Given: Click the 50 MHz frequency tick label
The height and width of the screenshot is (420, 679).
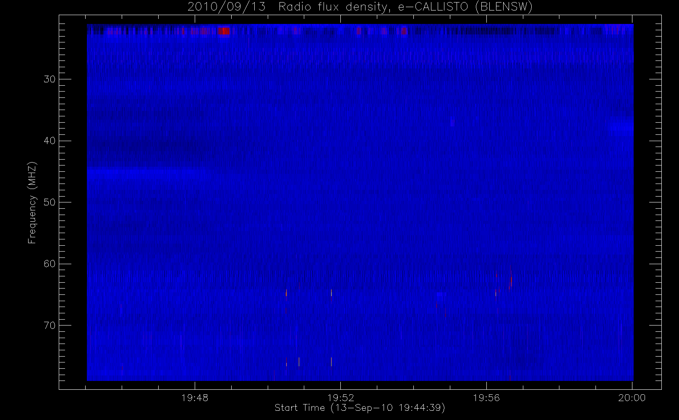Looking at the screenshot, I should pos(50,202).
